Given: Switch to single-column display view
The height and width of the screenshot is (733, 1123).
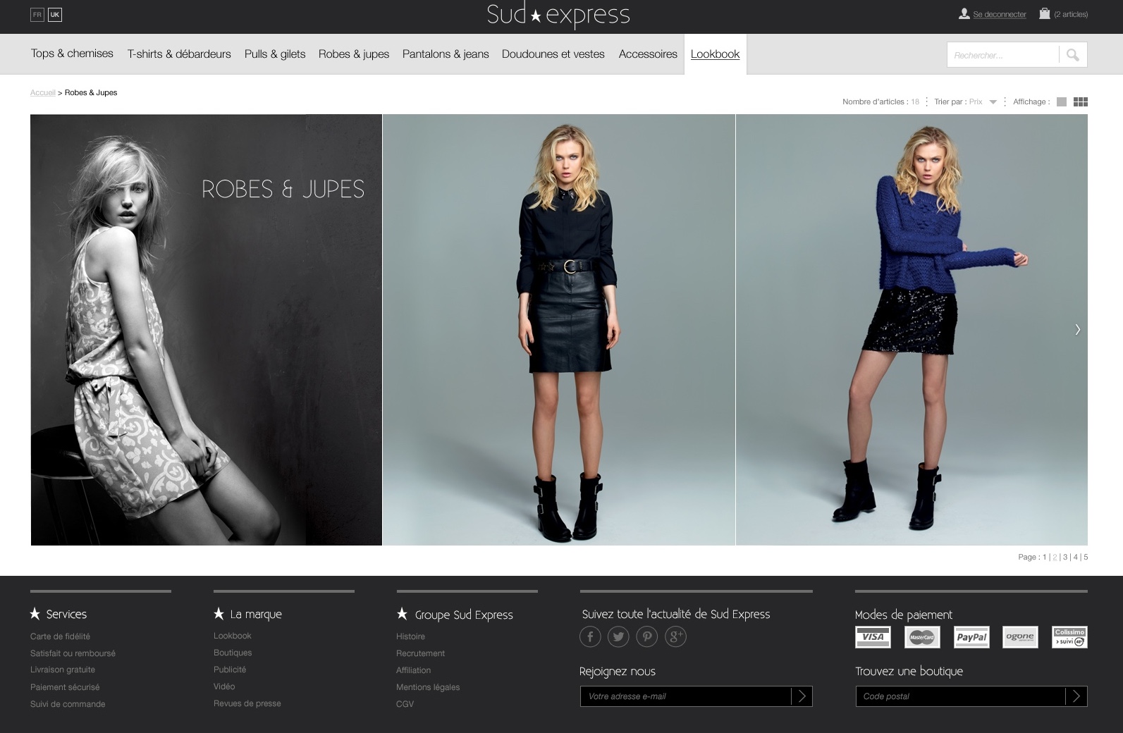Looking at the screenshot, I should (x=1062, y=102).
